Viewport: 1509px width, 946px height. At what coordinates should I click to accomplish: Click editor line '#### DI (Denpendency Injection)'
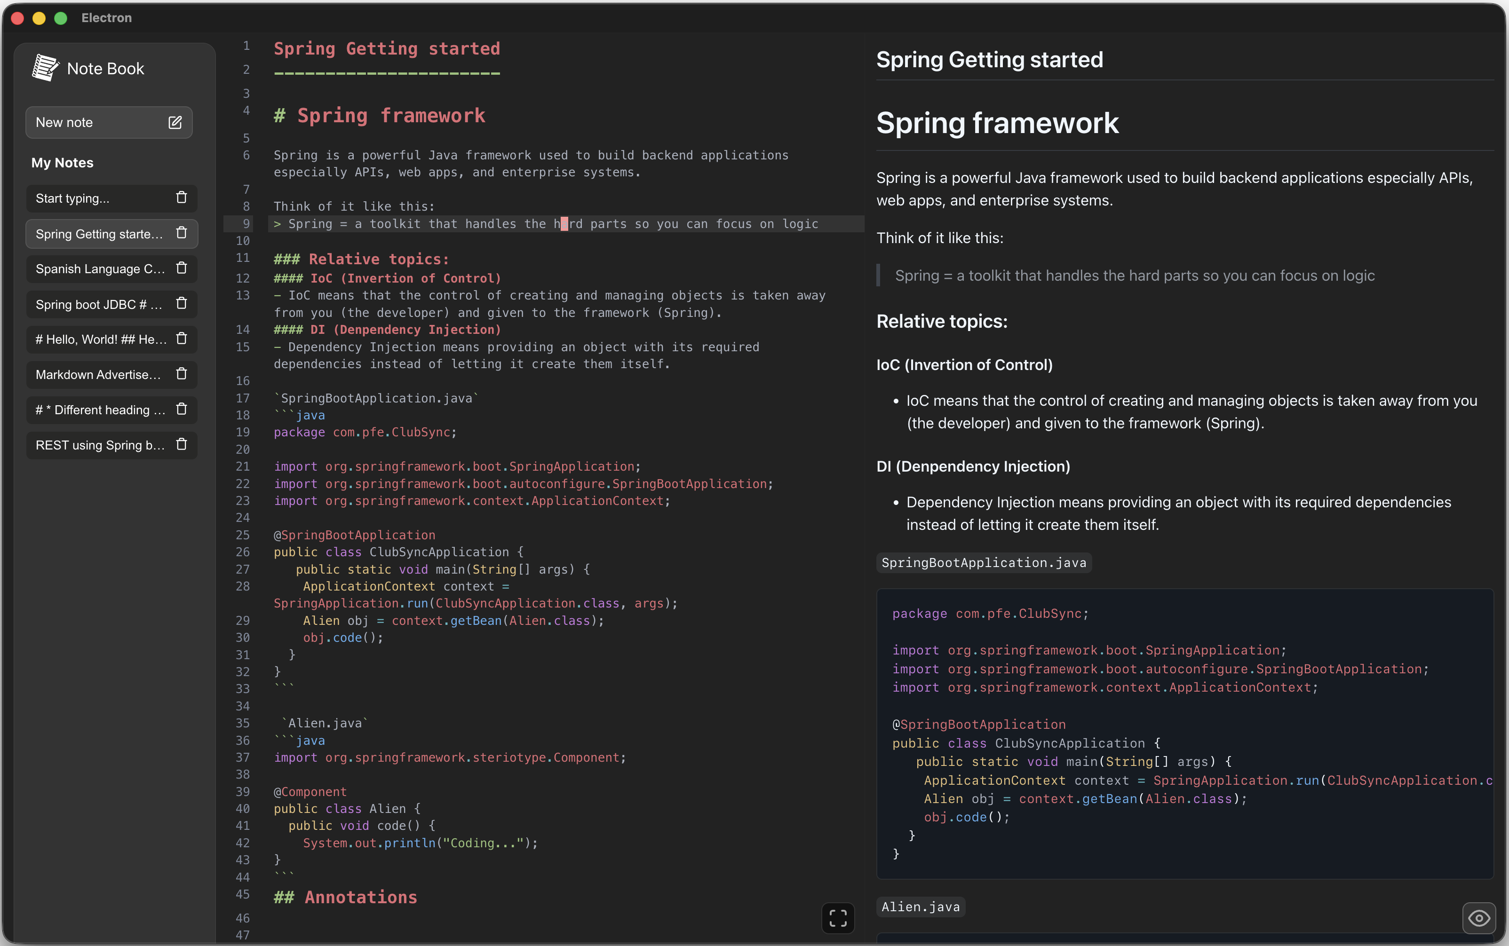387,329
